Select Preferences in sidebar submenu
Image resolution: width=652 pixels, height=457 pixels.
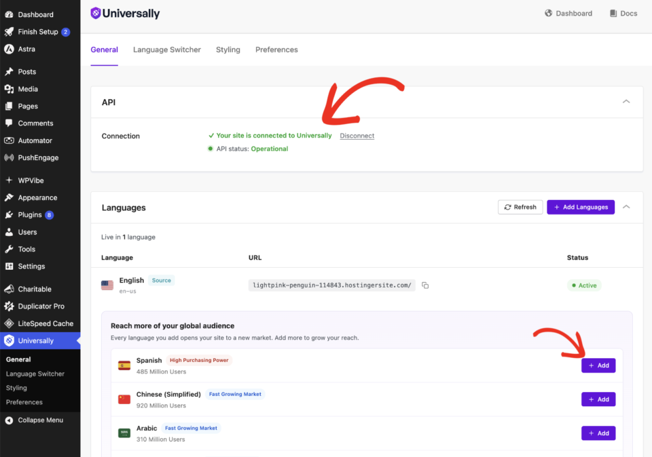tap(24, 402)
